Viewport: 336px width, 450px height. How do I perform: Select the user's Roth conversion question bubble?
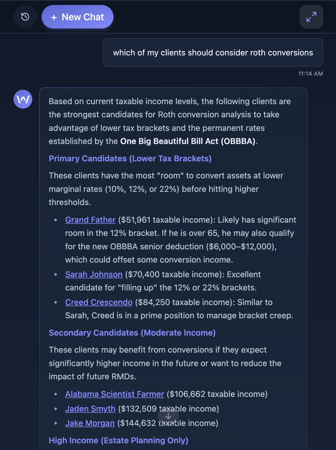click(213, 53)
